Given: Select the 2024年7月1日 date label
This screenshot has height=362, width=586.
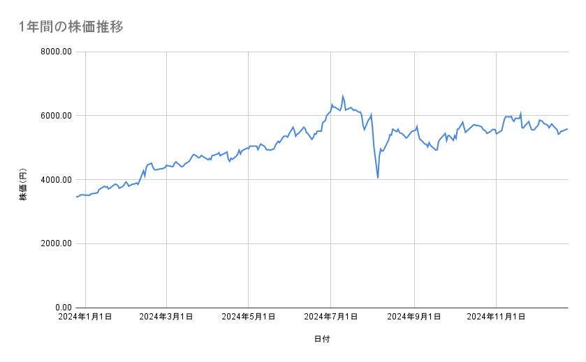Looking at the screenshot, I should click(x=331, y=317).
